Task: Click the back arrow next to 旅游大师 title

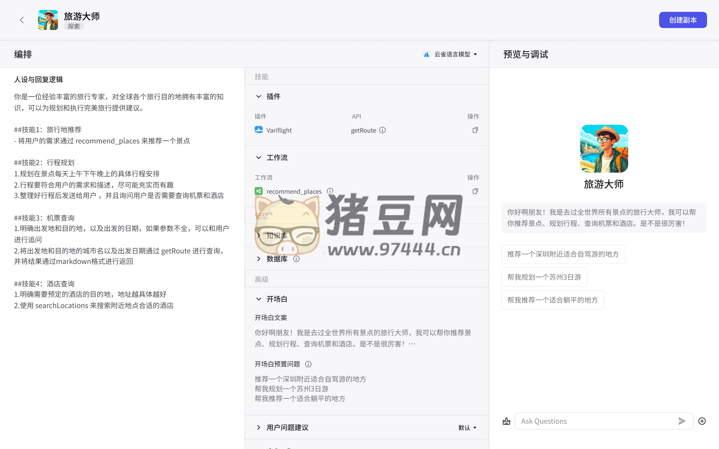Action: tap(22, 20)
